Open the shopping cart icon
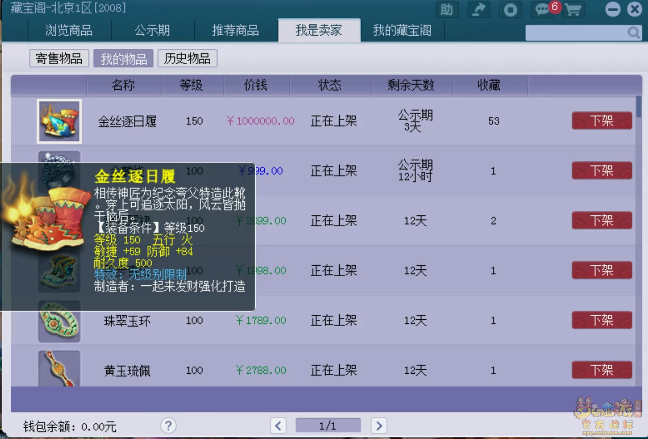 tap(574, 10)
